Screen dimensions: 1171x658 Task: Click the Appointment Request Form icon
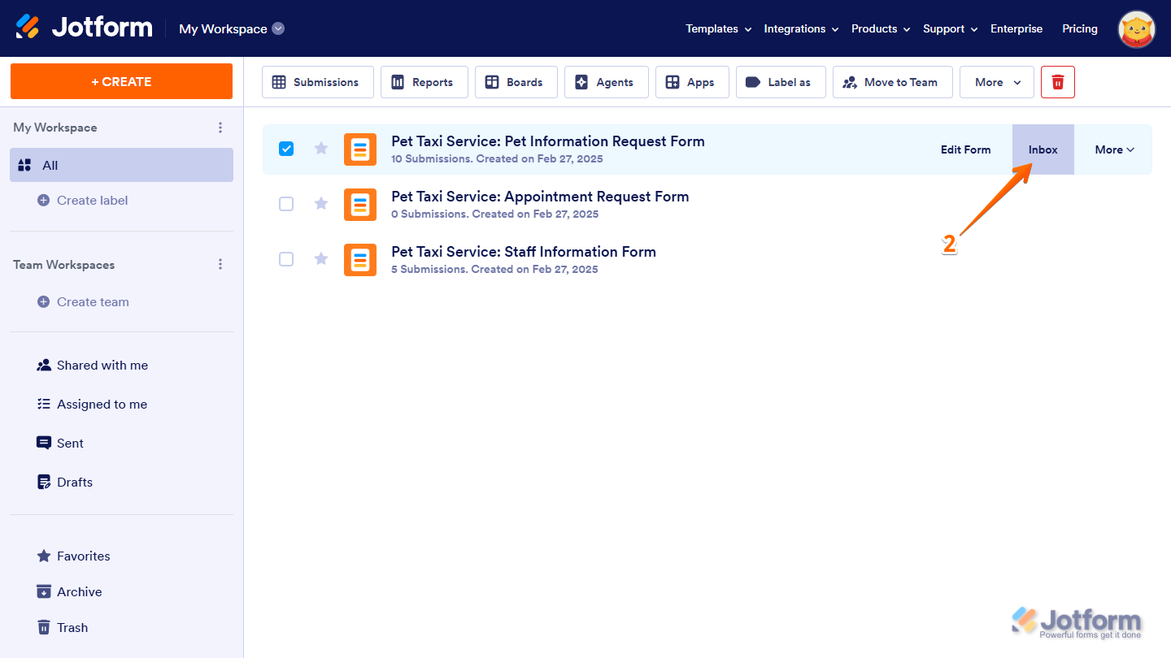click(359, 205)
